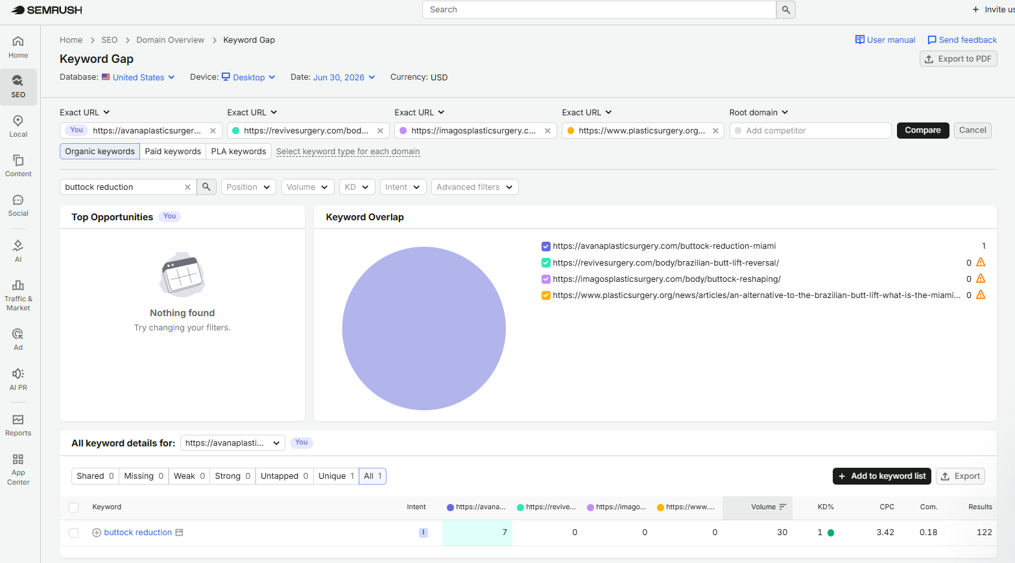
Task: Select the Shared keywords tab
Action: click(95, 476)
